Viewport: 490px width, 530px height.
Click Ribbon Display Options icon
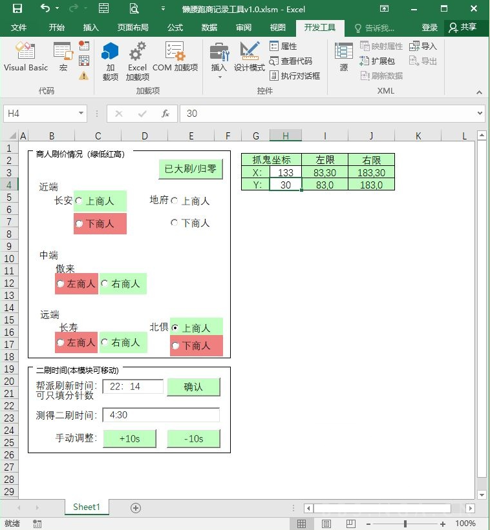click(384, 8)
